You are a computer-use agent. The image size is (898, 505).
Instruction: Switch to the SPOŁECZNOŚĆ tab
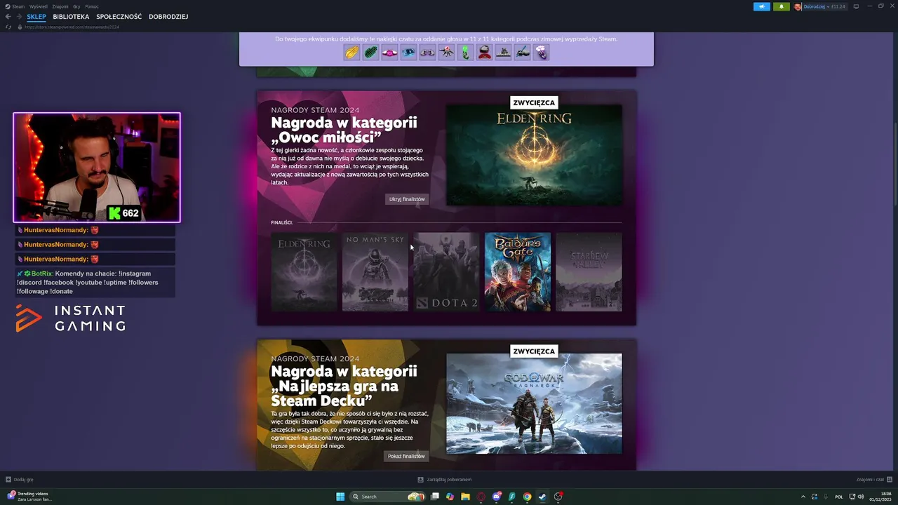(119, 17)
